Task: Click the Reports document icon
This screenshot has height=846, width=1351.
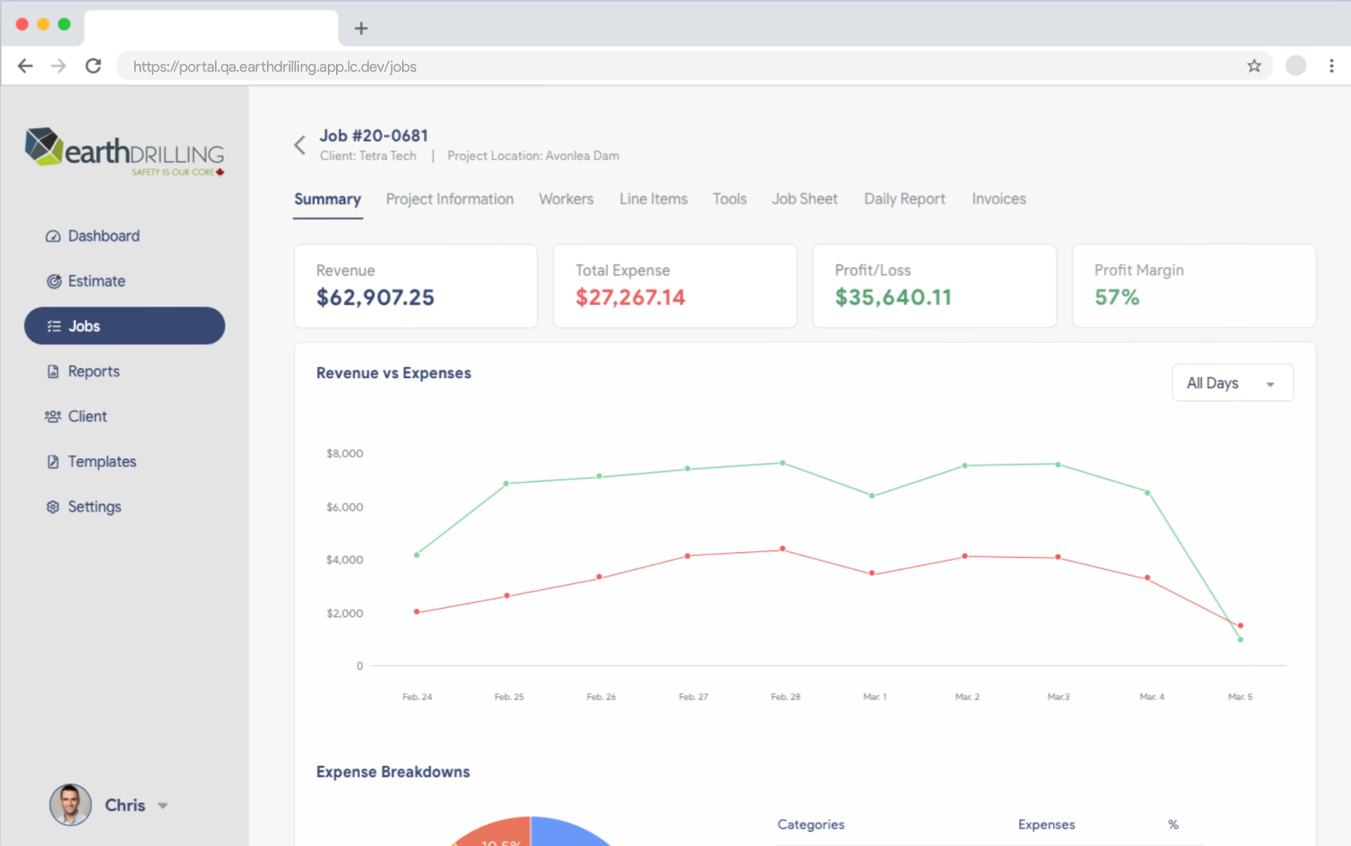Action: tap(53, 372)
